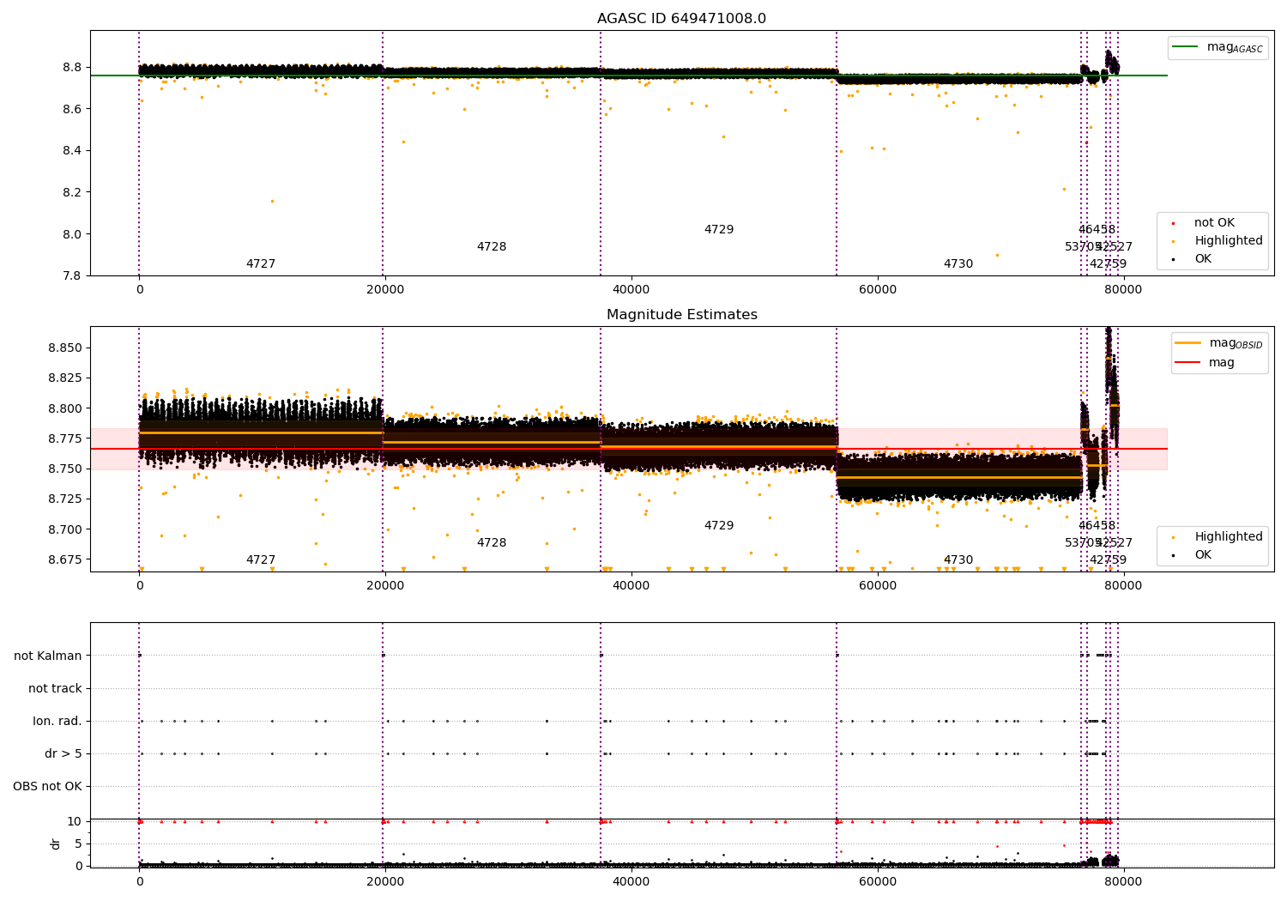Click y-axis tick 8.800 in middle plot

pos(66,408)
